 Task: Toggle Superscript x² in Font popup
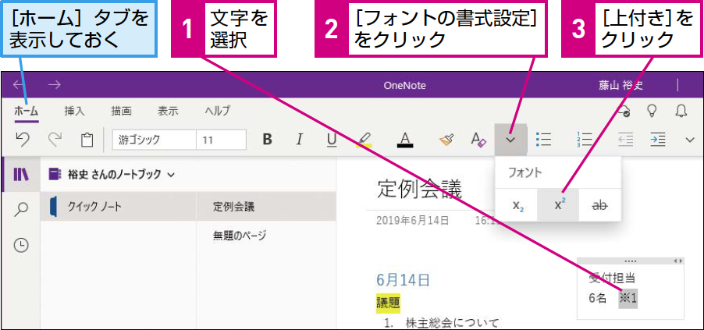click(559, 204)
